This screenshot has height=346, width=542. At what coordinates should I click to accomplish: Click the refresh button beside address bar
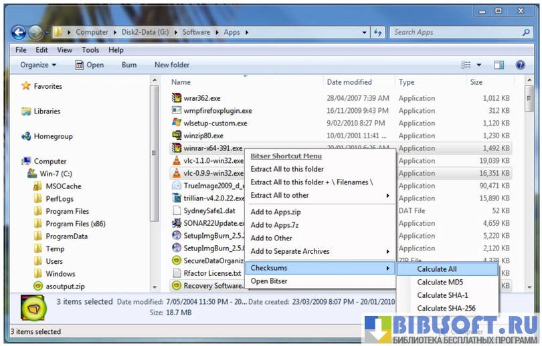378,32
